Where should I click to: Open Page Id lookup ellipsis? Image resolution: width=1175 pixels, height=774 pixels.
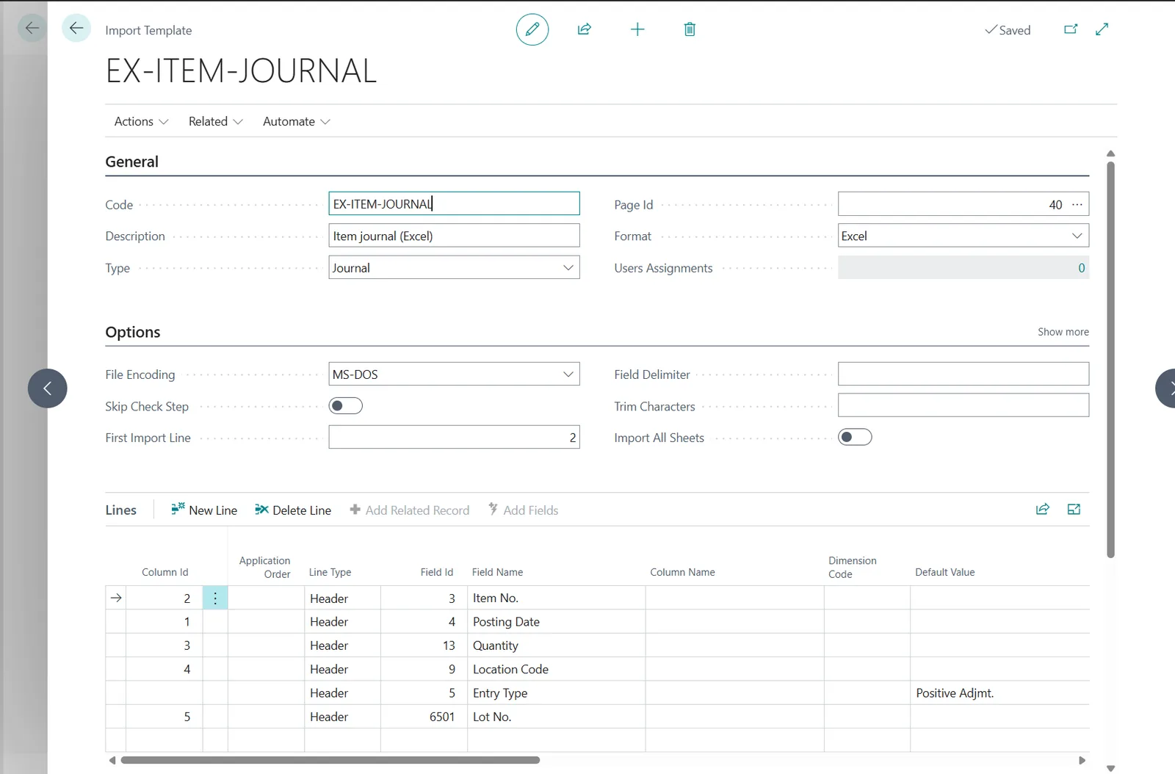(x=1077, y=204)
